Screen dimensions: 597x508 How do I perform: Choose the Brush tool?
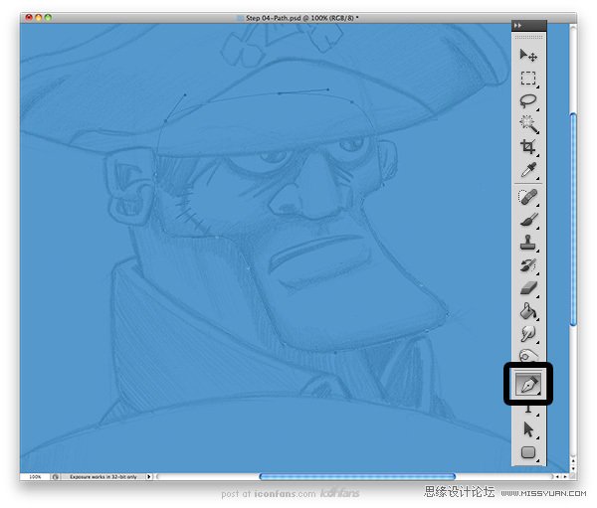[528, 220]
